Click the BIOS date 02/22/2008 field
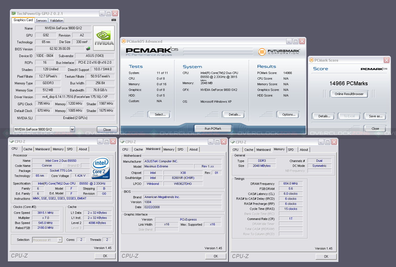 pos(183,207)
